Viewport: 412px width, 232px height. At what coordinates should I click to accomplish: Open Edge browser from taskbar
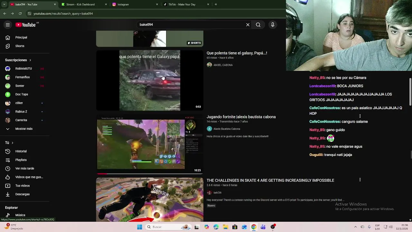(x=216, y=227)
